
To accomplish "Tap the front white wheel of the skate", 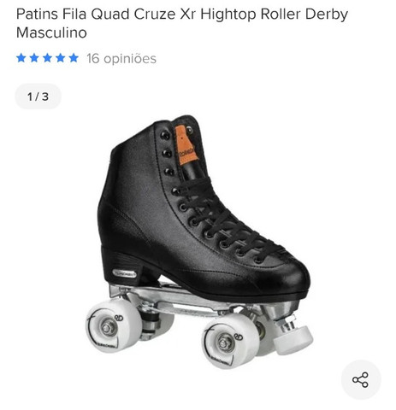I will click(x=231, y=342).
